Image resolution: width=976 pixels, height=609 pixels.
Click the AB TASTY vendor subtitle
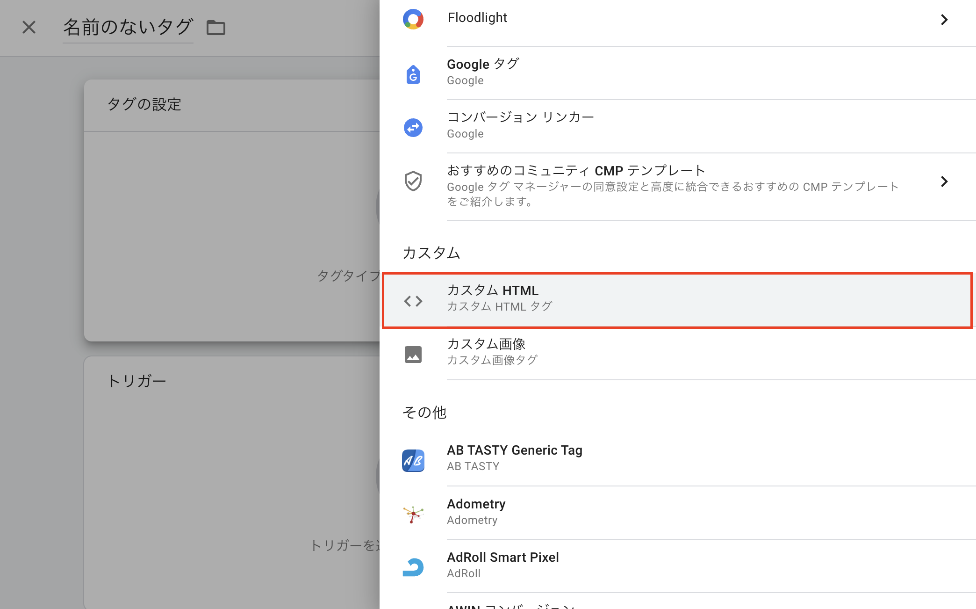[x=473, y=466]
